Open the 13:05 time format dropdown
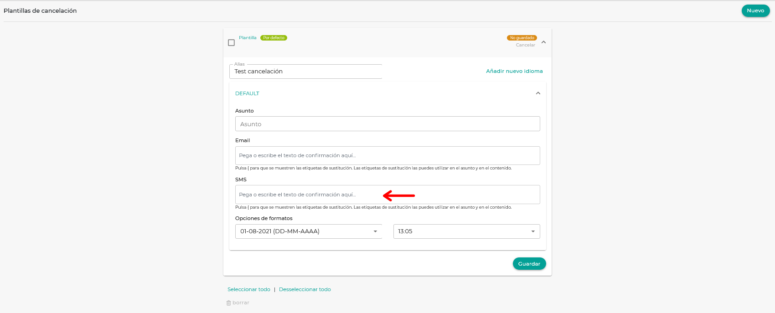Image resolution: width=775 pixels, height=313 pixels. point(466,231)
